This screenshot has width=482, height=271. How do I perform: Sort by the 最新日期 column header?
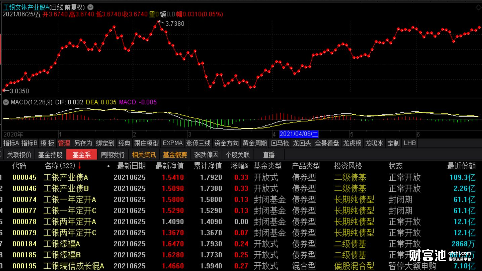[x=131, y=166]
